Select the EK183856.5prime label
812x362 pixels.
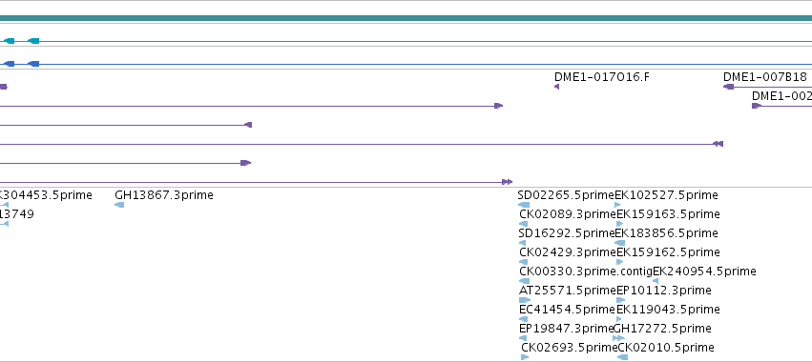666,233
